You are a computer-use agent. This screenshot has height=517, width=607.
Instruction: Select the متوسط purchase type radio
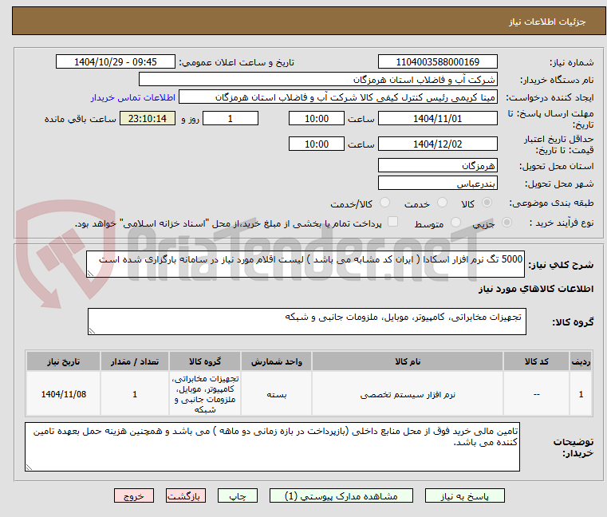455,223
